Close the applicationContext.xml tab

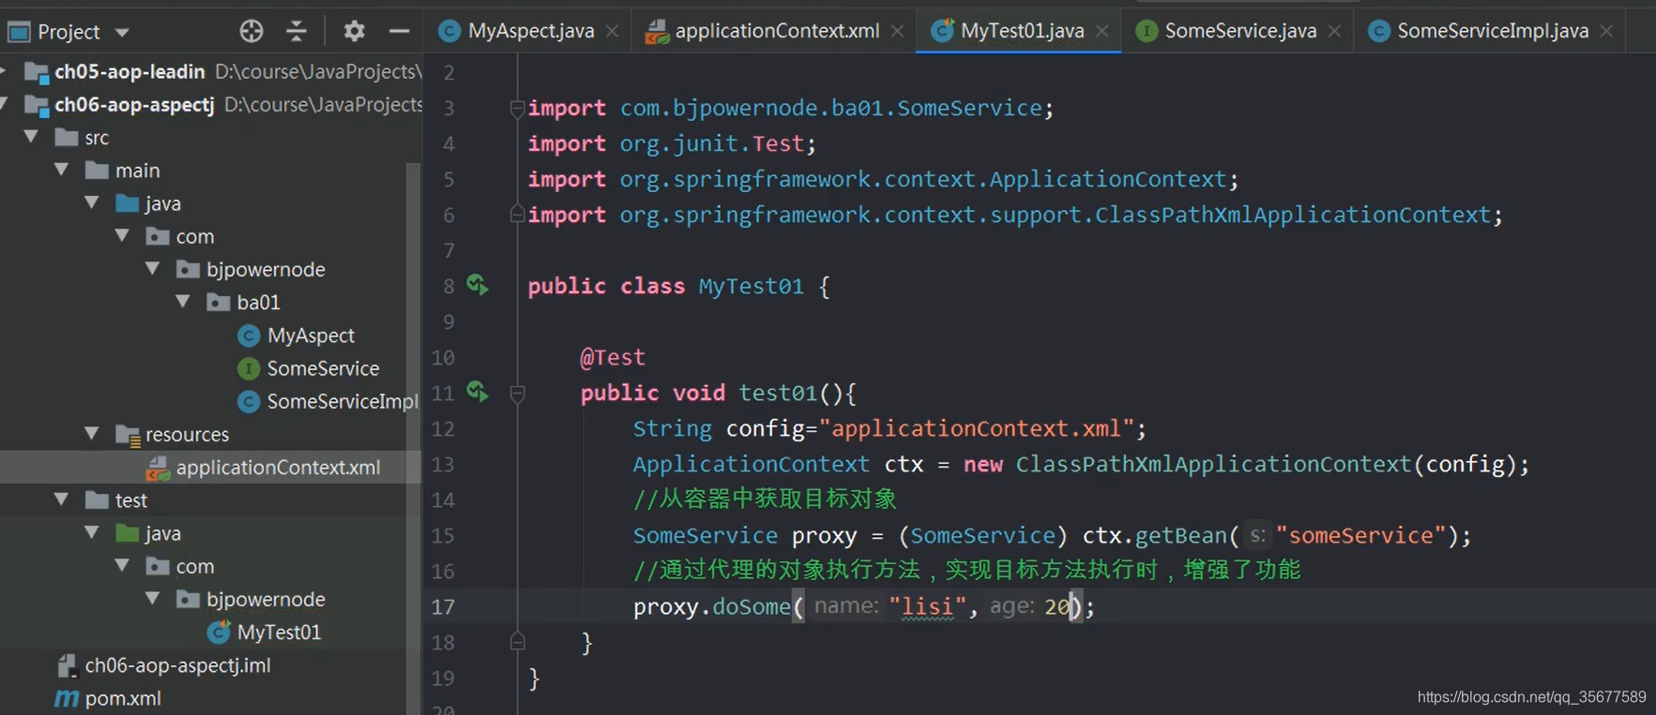point(898,31)
